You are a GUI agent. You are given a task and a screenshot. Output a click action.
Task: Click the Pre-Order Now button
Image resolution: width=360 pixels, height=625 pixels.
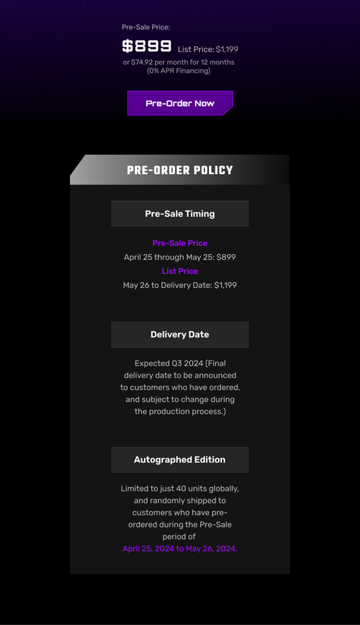coord(180,103)
